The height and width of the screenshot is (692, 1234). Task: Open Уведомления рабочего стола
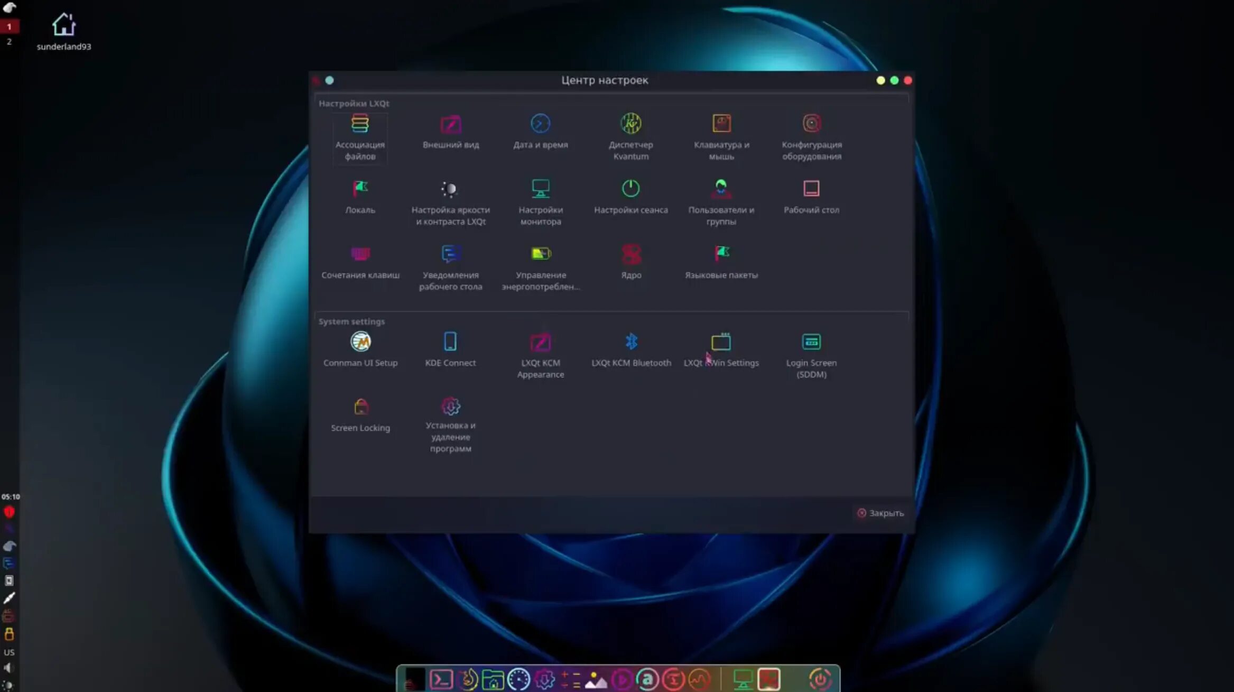point(451,267)
